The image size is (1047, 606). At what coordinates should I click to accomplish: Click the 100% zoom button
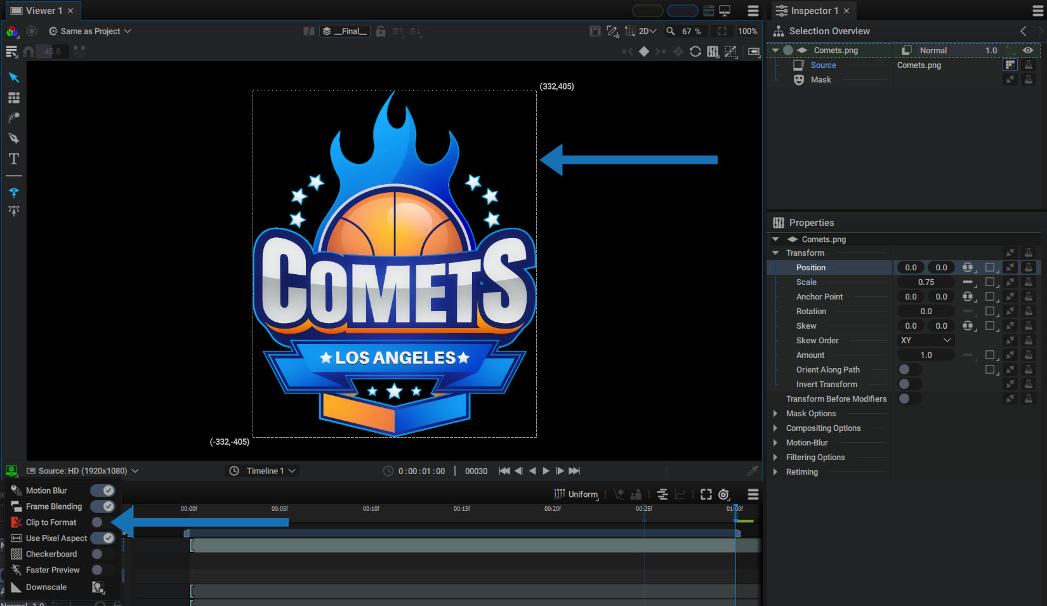747,31
